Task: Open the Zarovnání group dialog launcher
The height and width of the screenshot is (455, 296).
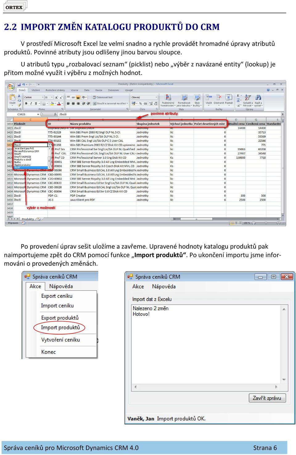Action: coord(127,109)
